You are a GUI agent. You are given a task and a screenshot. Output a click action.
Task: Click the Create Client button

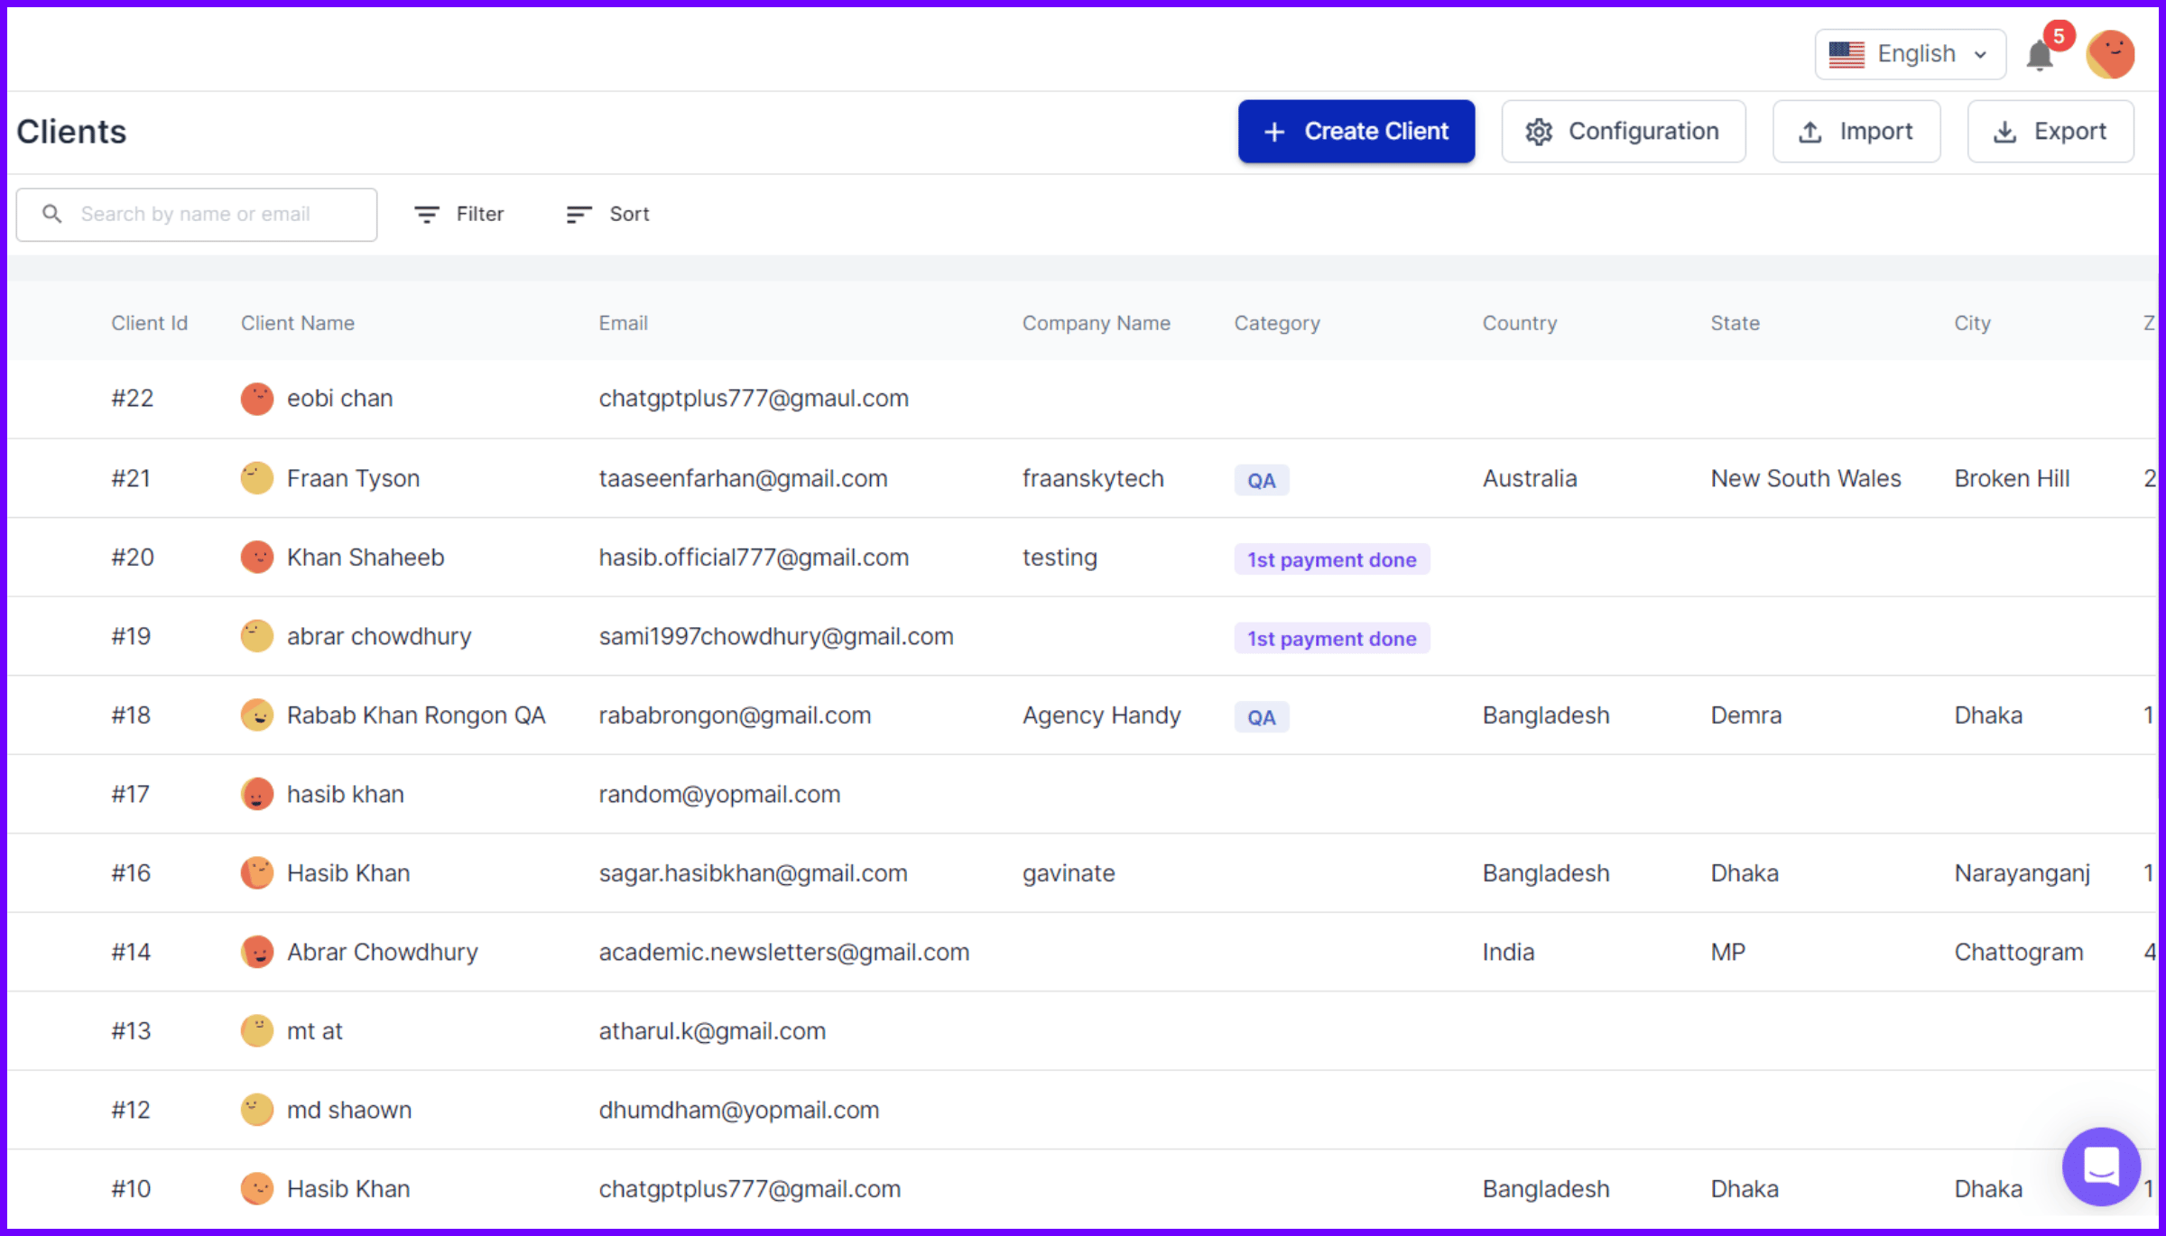point(1356,132)
